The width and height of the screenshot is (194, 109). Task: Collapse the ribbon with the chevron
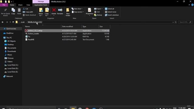tap(189, 5)
